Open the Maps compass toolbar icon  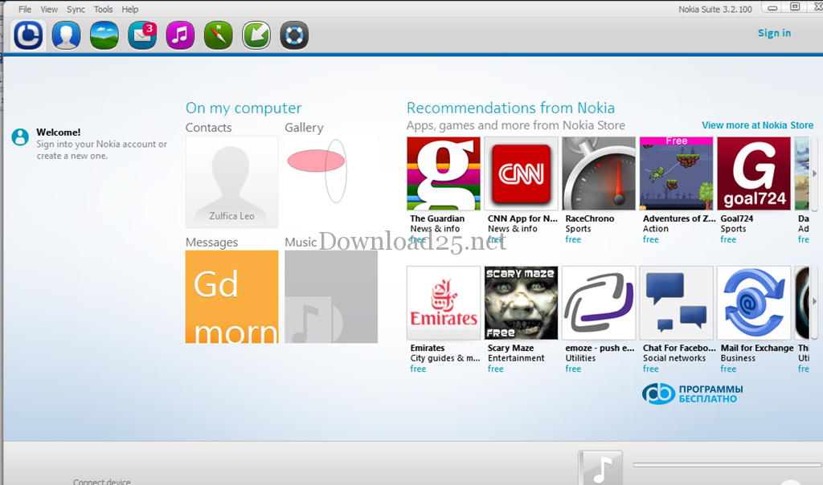219,35
